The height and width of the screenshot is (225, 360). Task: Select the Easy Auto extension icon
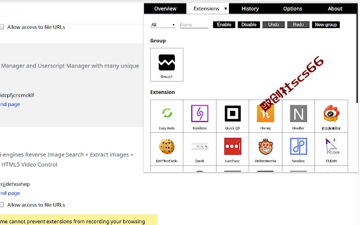(167, 113)
